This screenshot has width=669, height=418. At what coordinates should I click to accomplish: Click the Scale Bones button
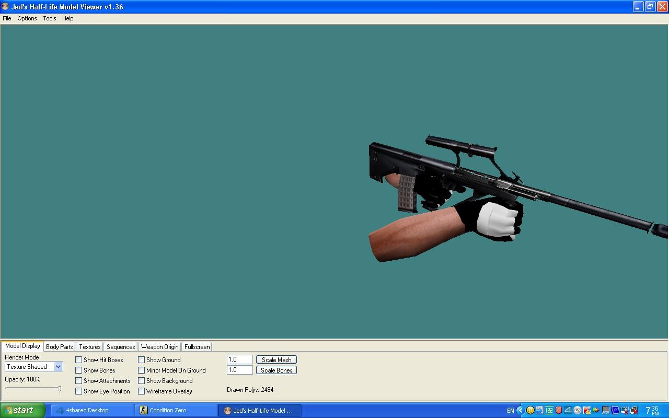pos(276,370)
